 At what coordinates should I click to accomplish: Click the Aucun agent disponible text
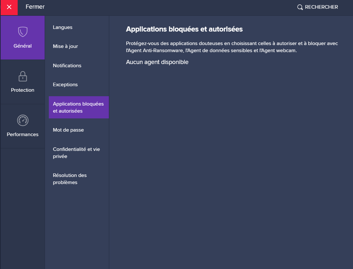[x=157, y=62]
